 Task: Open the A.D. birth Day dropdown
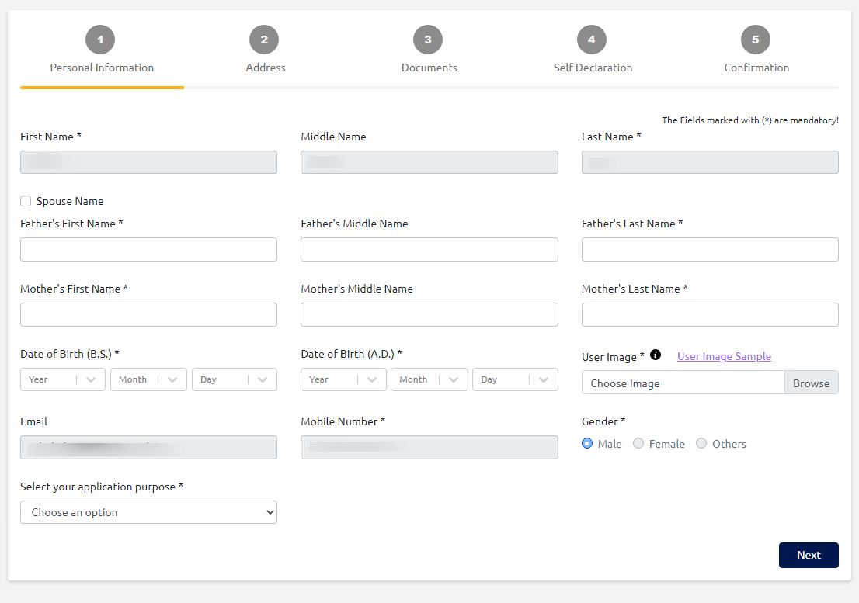pos(515,379)
